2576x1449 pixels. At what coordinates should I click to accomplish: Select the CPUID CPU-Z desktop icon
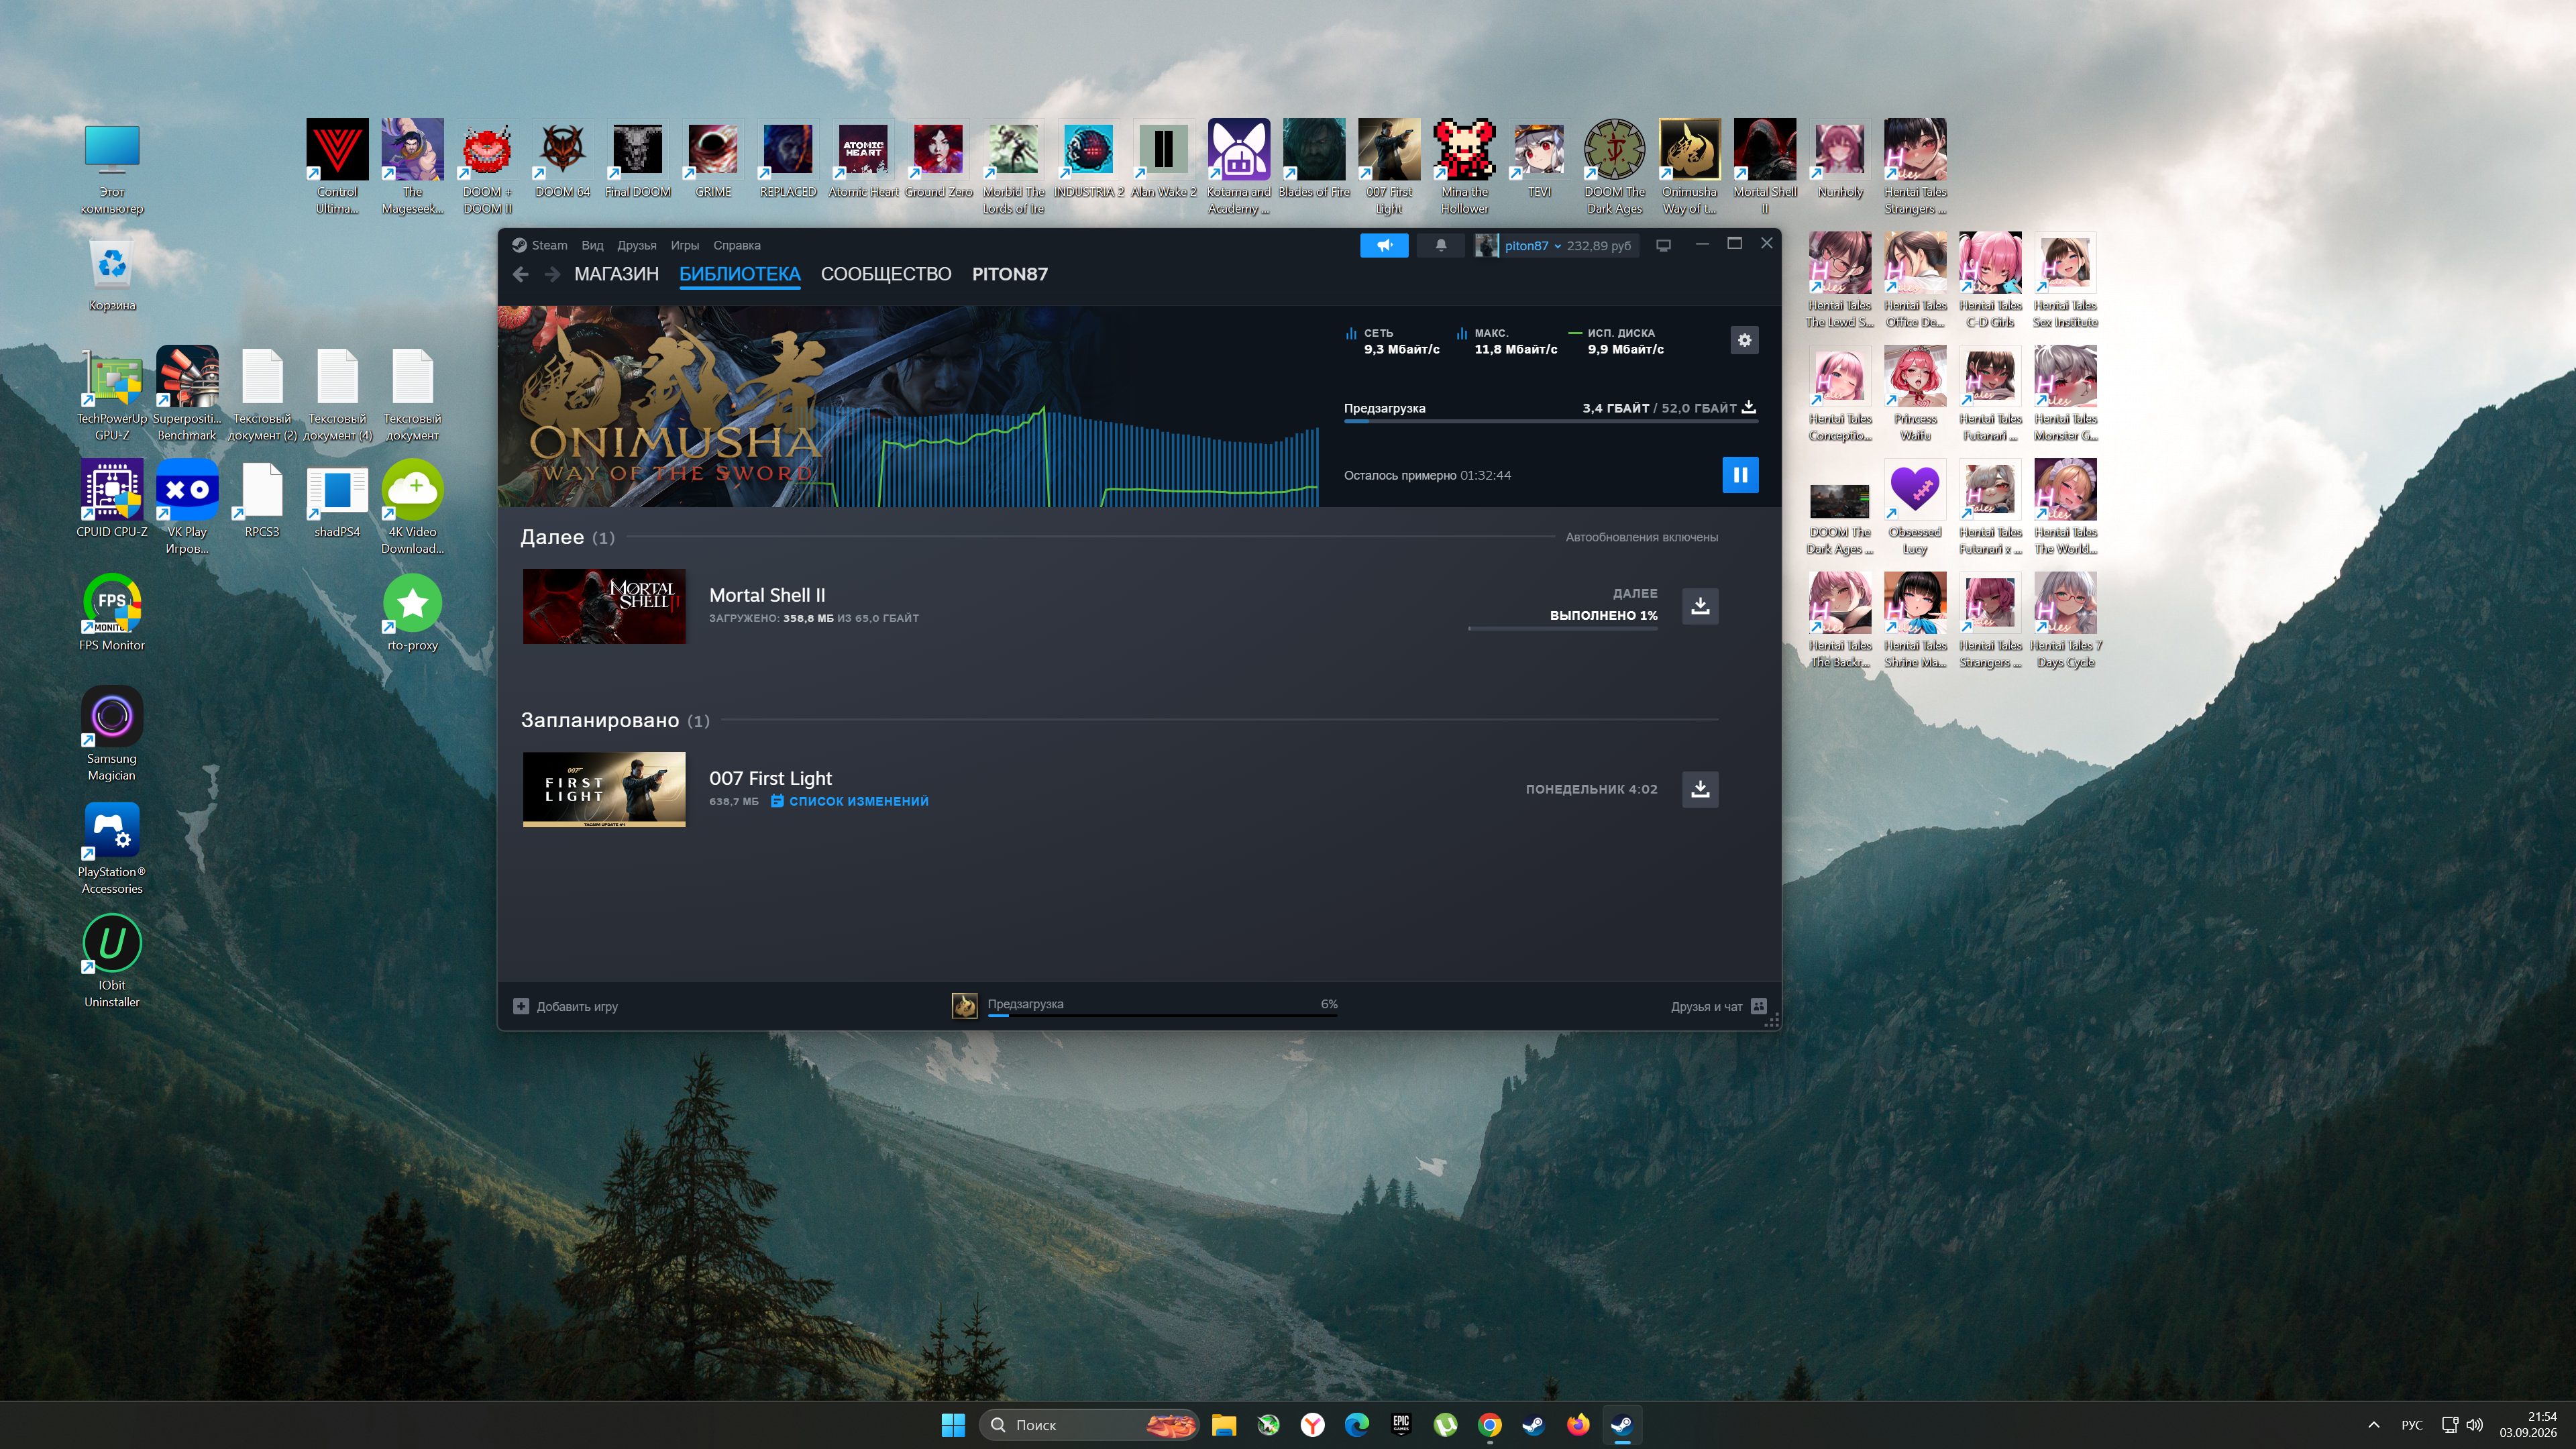(112, 499)
